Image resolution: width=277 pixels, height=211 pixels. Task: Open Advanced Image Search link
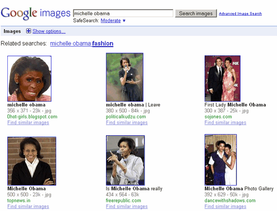coord(241,13)
